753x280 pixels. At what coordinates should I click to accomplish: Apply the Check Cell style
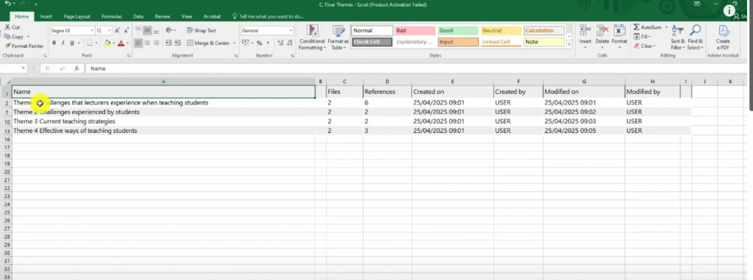coord(372,43)
